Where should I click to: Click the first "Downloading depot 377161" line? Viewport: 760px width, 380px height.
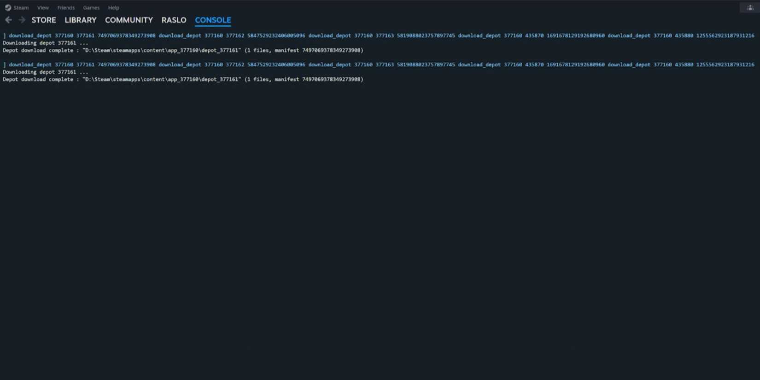click(x=45, y=43)
